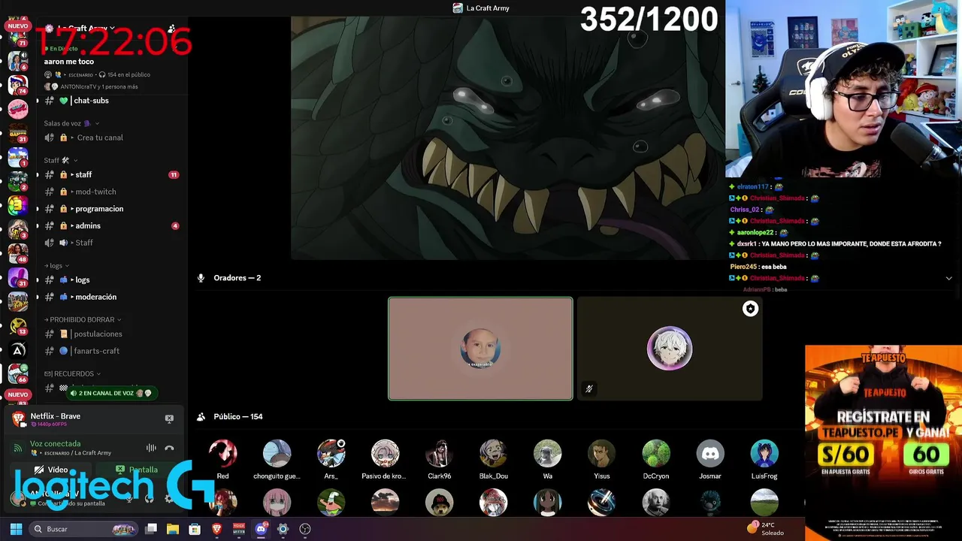Click the Oradores microphone icon
Image resolution: width=962 pixels, height=541 pixels.
(201, 278)
